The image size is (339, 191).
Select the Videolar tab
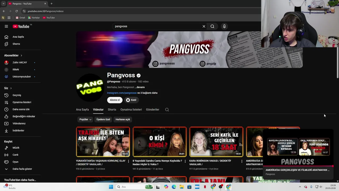tap(98, 110)
